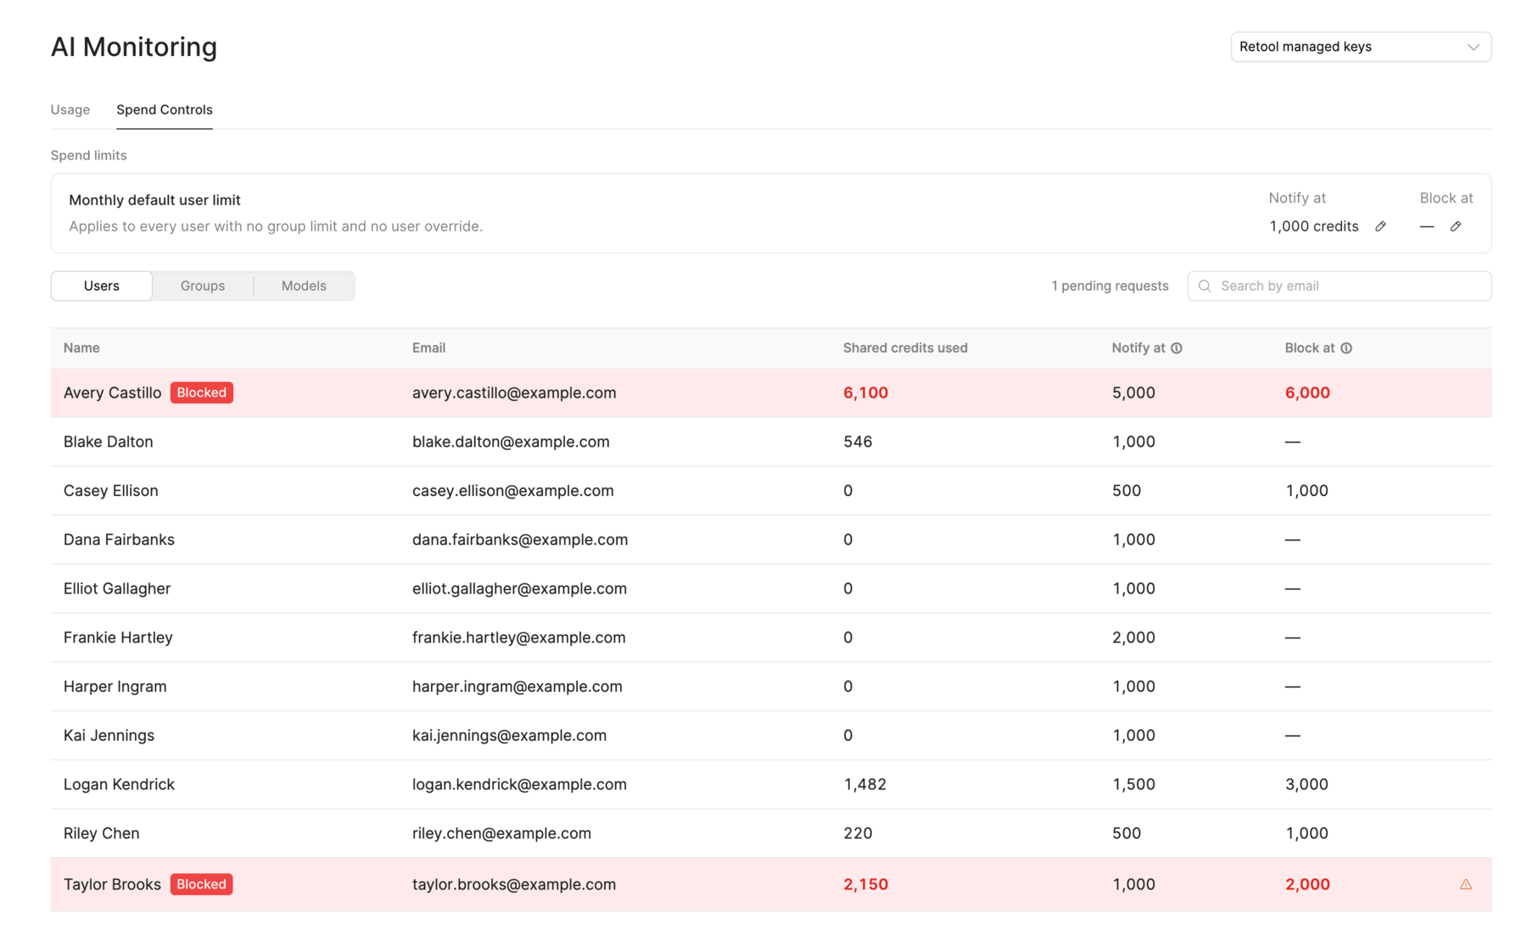Focus the Search by email field
The width and height of the screenshot is (1527, 930).
1340,286
